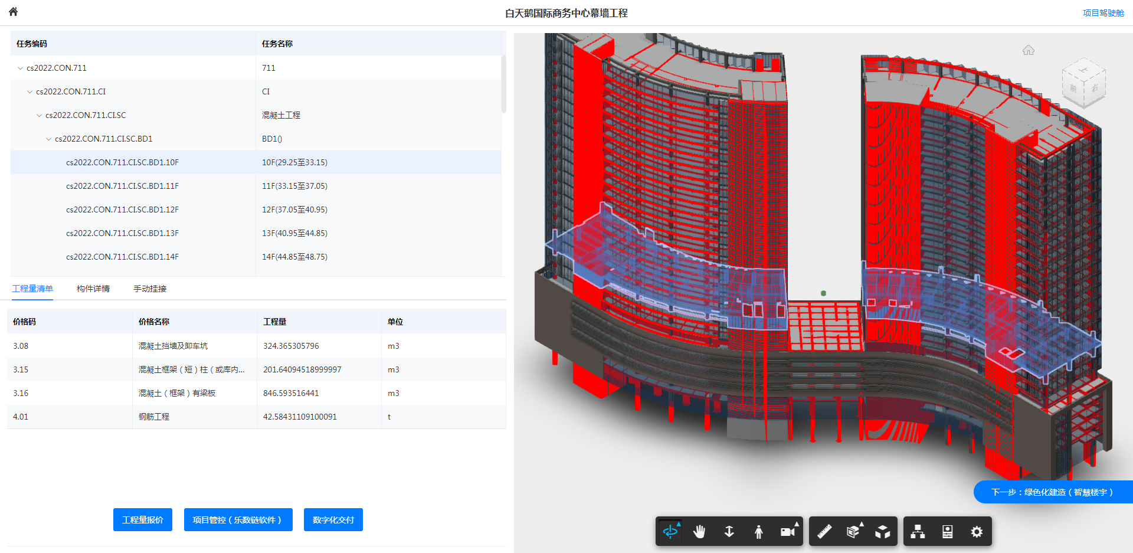The height and width of the screenshot is (553, 1133).
Task: Select task row cs2022.CON.711.CI.SC.BD1.14F
Action: [256, 257]
